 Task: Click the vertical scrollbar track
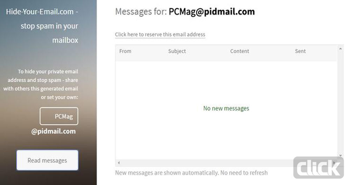(341, 102)
